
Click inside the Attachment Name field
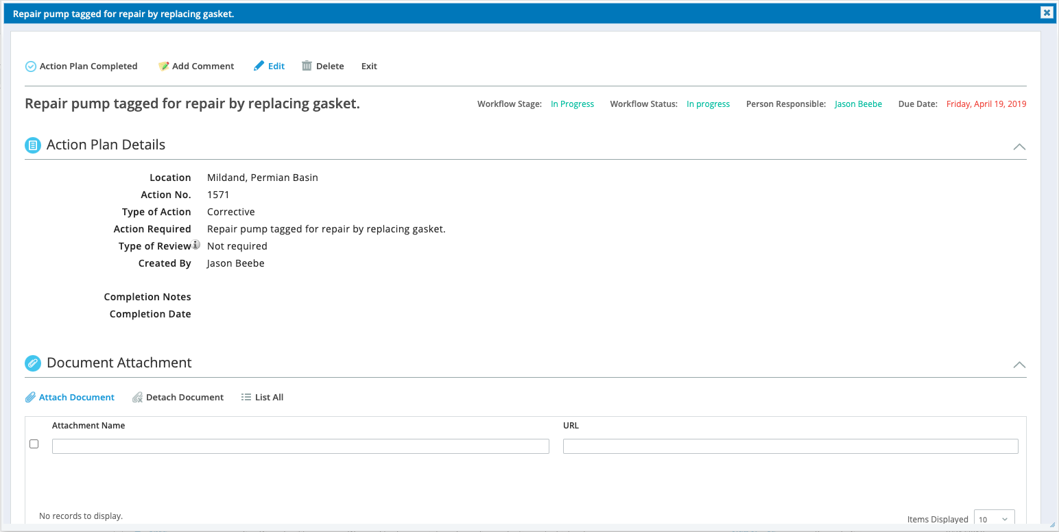pos(300,446)
